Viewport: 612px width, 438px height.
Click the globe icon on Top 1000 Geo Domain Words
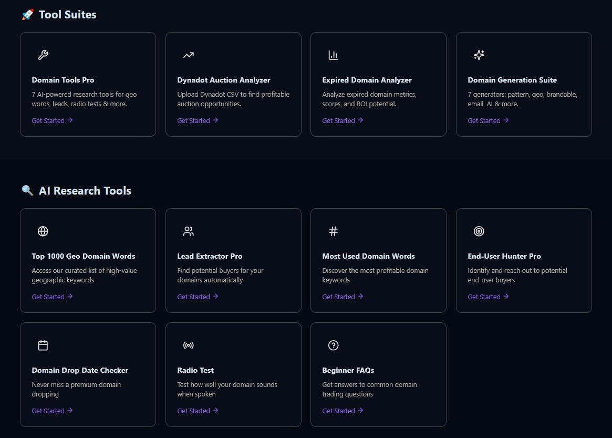pos(43,231)
